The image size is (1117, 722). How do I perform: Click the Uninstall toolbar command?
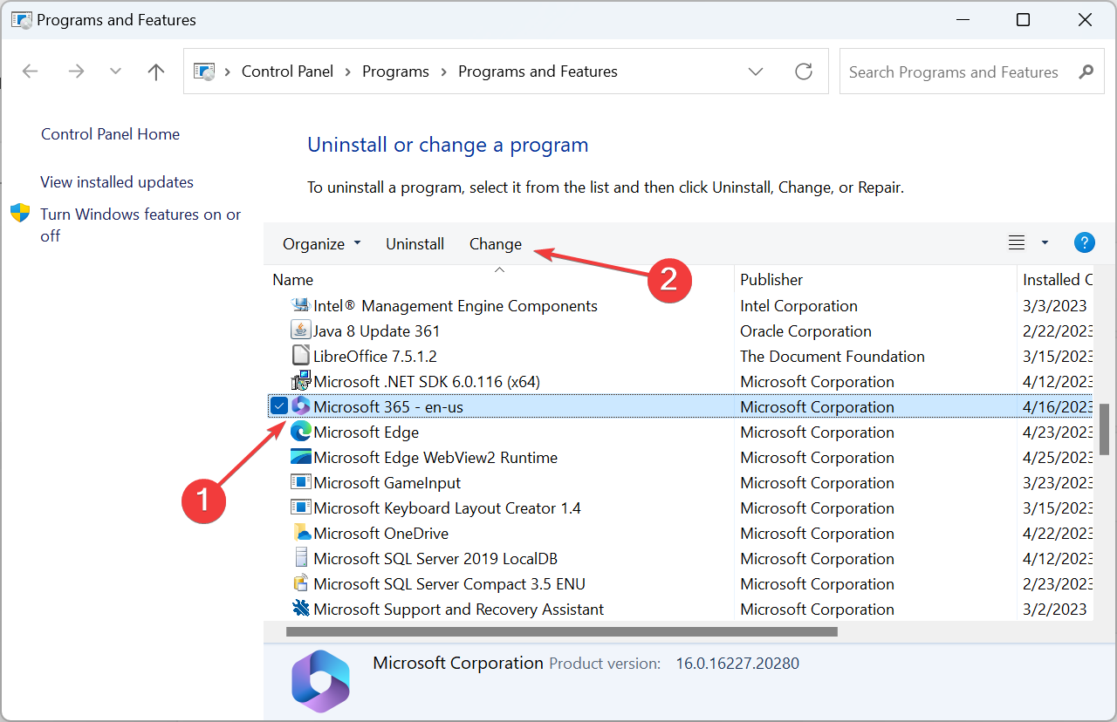pos(415,244)
